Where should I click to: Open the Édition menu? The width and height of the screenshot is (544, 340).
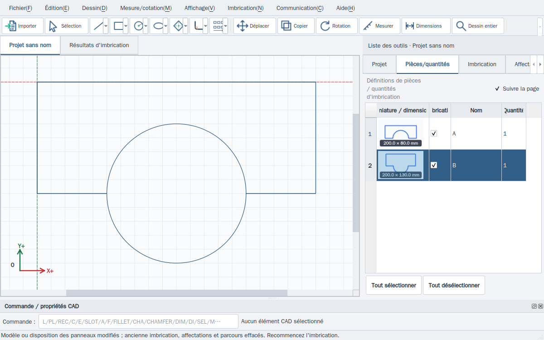click(57, 8)
